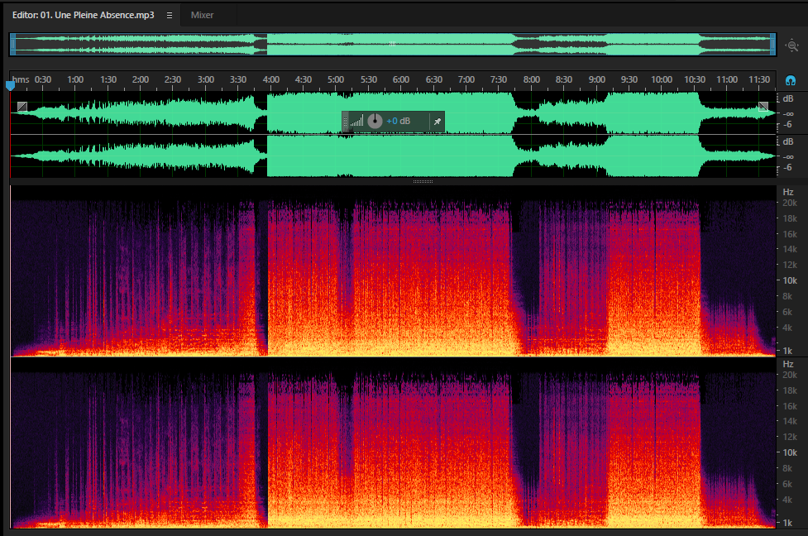Click the center grip of the overview navigator
This screenshot has width=808, height=536.
coord(392,45)
